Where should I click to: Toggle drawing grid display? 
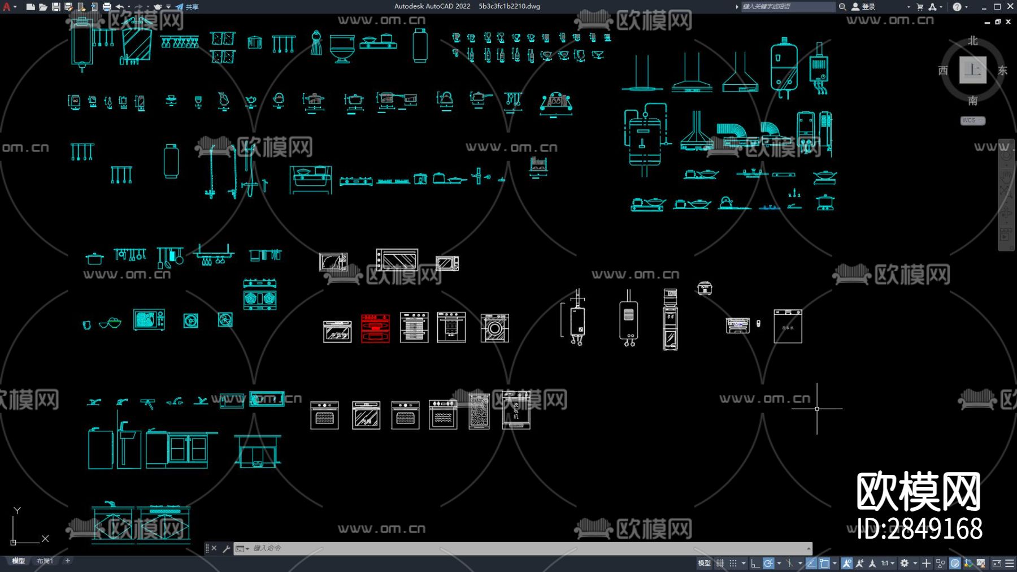pyautogui.click(x=720, y=564)
